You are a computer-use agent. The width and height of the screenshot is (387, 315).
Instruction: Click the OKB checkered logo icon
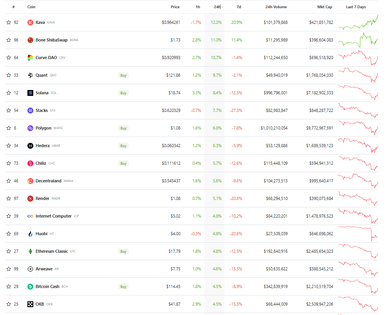click(30, 304)
